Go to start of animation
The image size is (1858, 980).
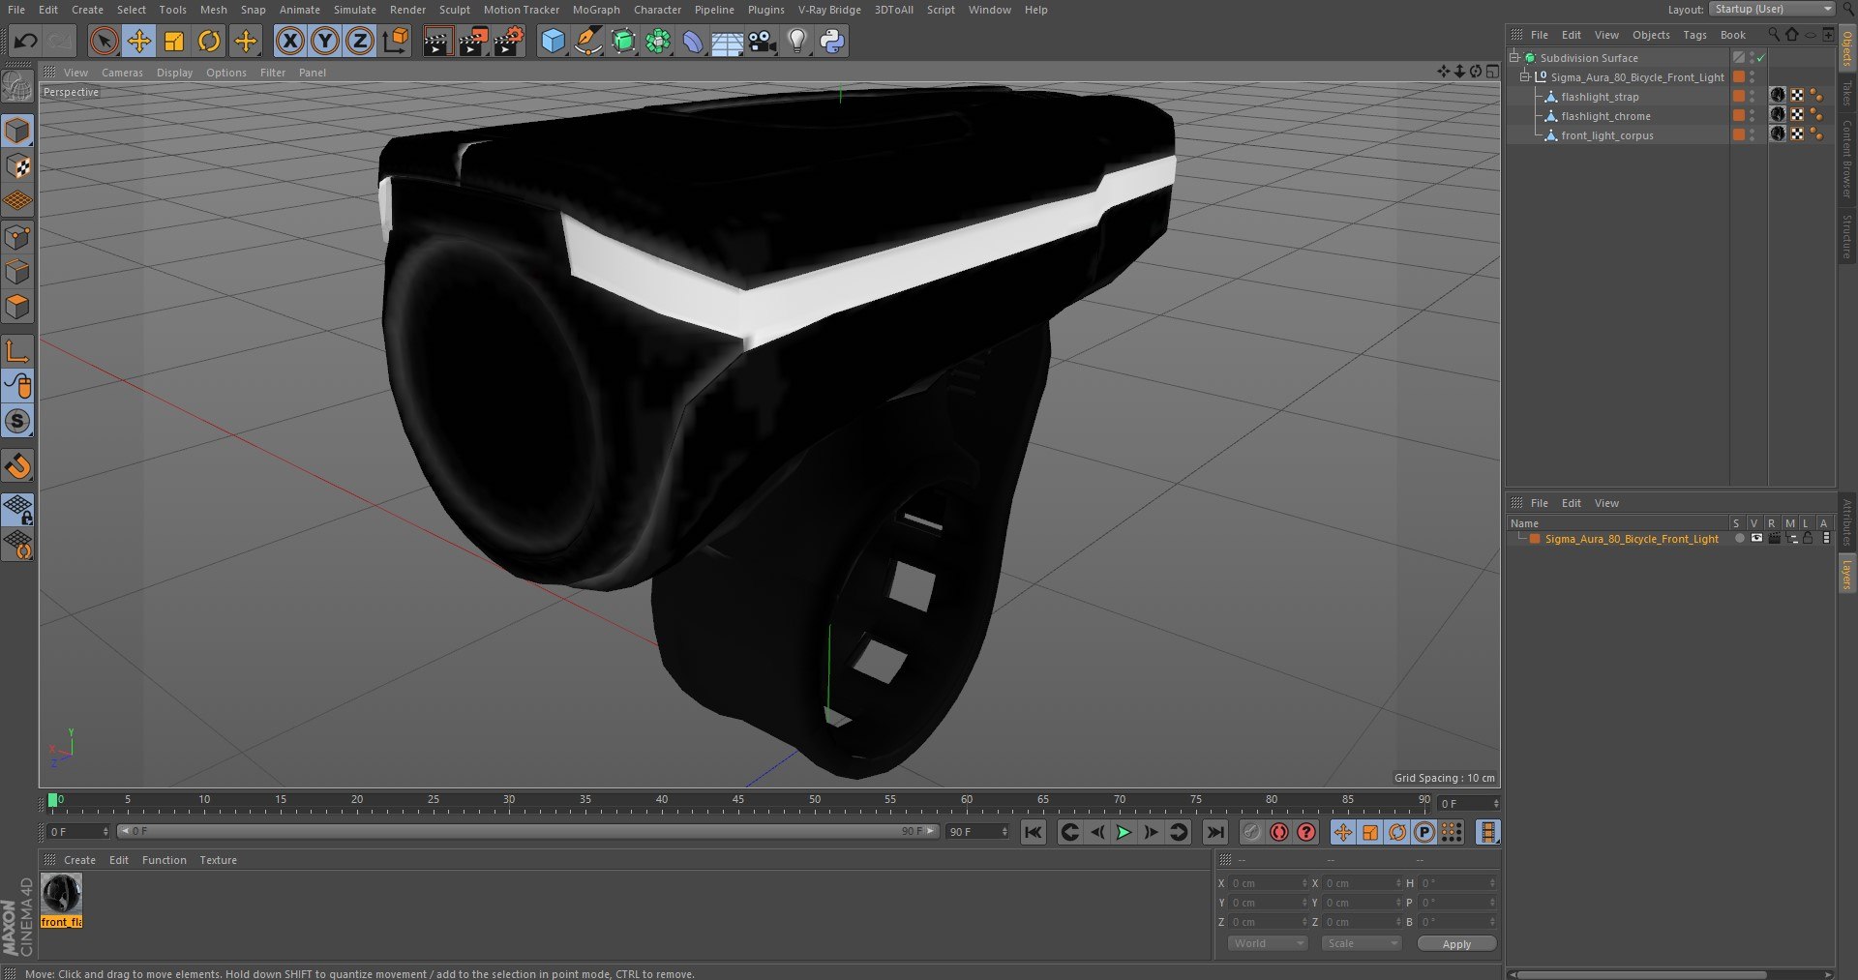(1034, 832)
